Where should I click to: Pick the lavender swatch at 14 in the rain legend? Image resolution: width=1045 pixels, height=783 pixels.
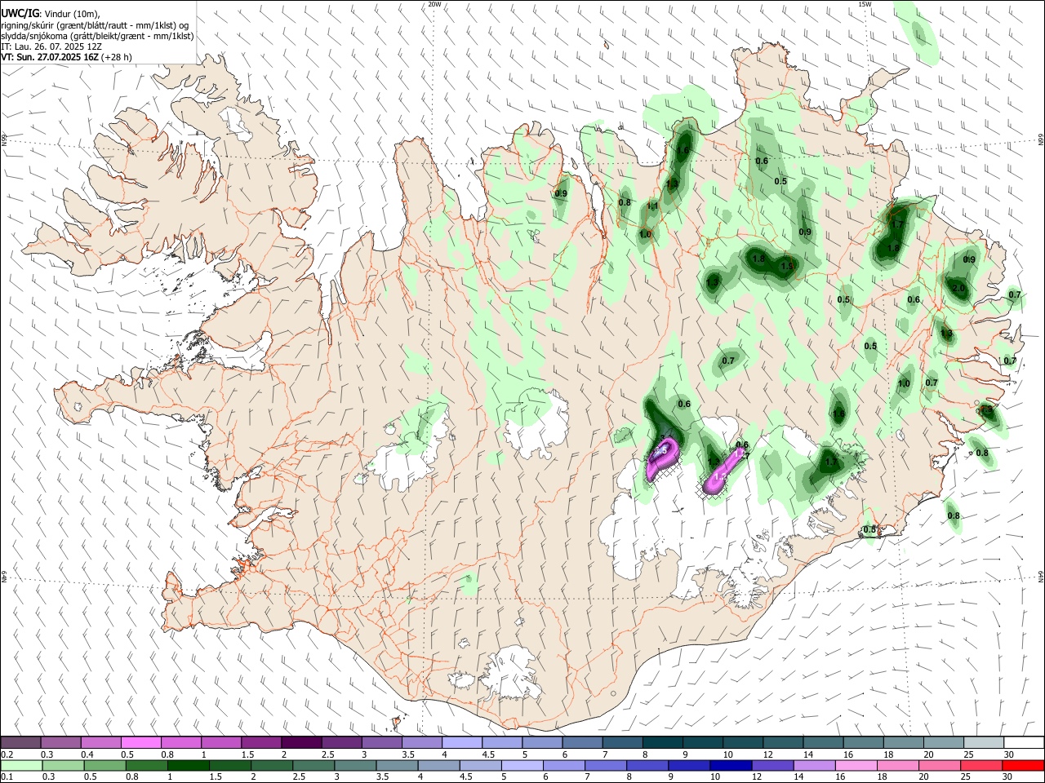pos(814,766)
